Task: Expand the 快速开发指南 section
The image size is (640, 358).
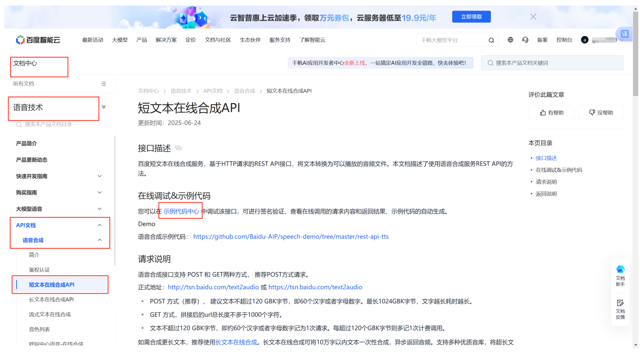Action: coord(100,176)
